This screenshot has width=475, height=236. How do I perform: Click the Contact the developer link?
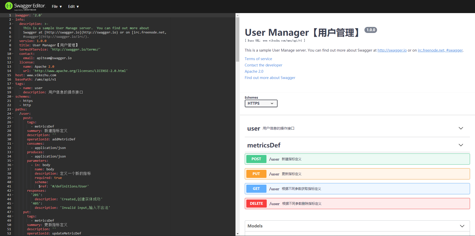pyautogui.click(x=263, y=65)
